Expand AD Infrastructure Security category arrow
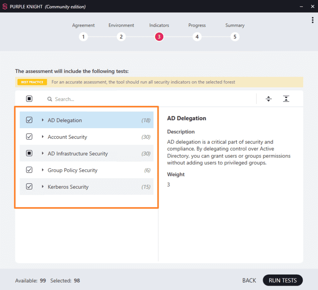Screen dimensions: 318x290 pos(43,153)
